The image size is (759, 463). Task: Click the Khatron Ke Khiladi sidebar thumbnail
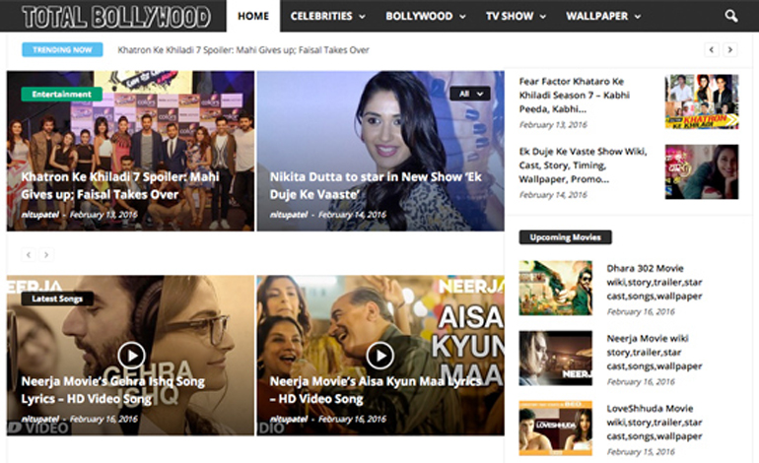click(x=702, y=101)
